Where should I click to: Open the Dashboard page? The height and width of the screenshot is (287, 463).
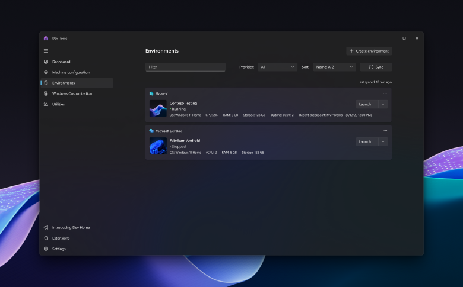61,62
